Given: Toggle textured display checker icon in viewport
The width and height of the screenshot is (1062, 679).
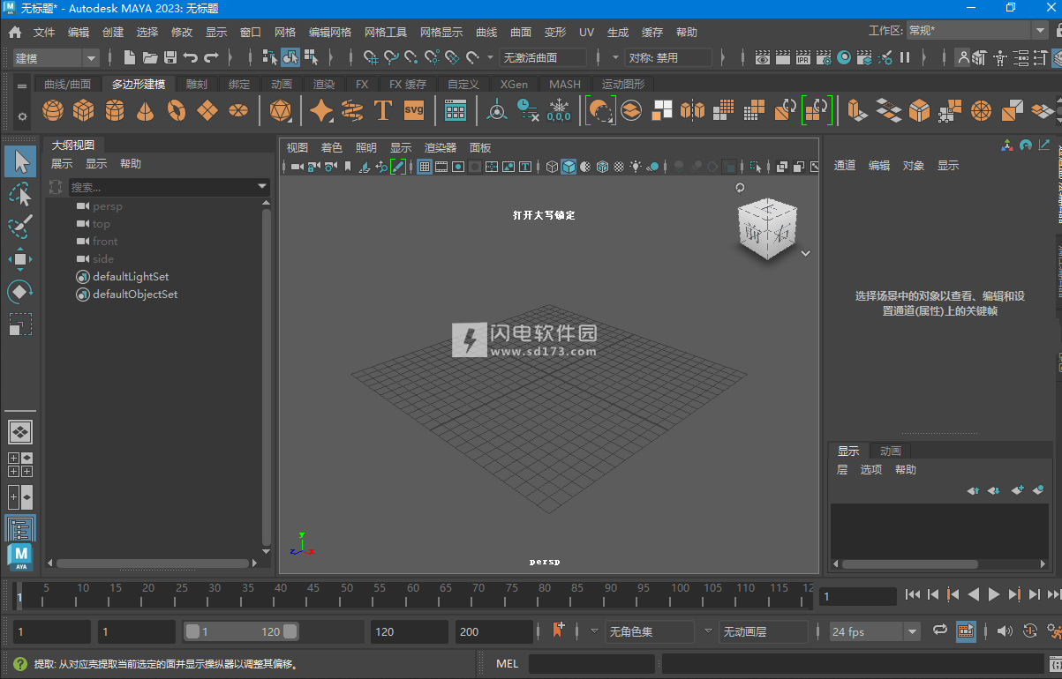Looking at the screenshot, I should (620, 167).
